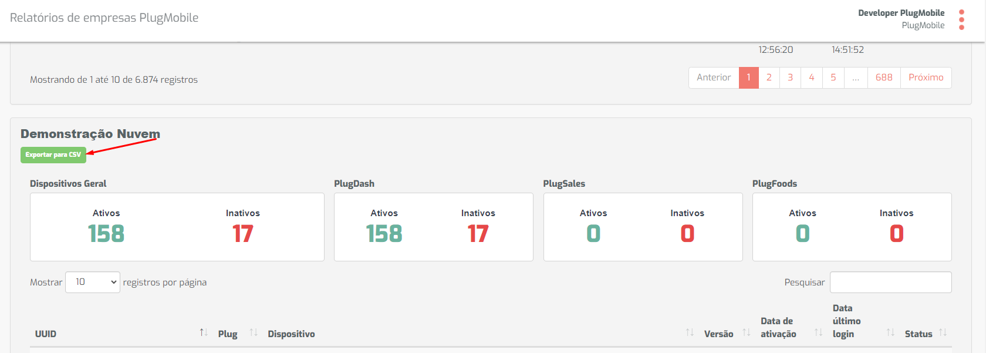Screen dimensions: 986x353
Task: Click the PlugSales section label
Action: pyautogui.click(x=564, y=184)
